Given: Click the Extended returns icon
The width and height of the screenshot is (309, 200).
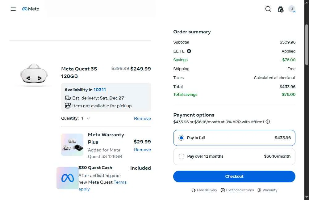Looking at the screenshot, I should [x=223, y=190].
